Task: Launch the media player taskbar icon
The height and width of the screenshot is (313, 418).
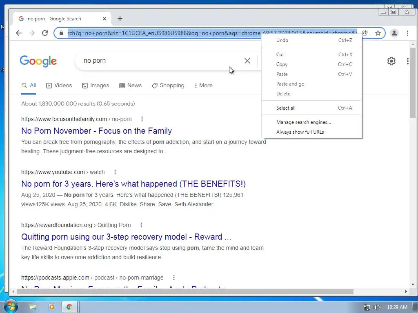Action: click(52, 307)
